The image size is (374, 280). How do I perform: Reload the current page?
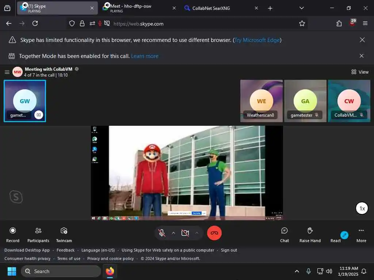tap(35, 23)
